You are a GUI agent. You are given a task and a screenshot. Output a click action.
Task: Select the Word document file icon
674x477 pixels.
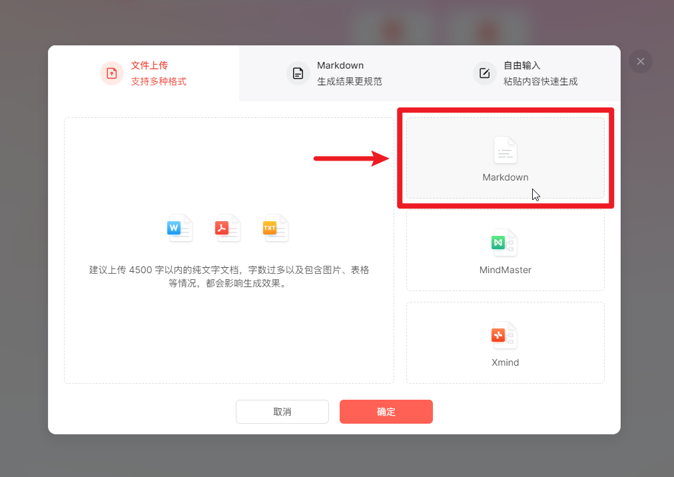tap(179, 228)
